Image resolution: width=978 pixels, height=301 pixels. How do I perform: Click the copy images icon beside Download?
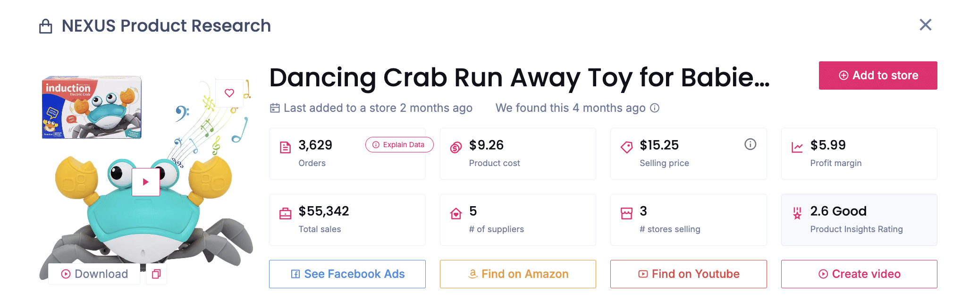point(156,274)
